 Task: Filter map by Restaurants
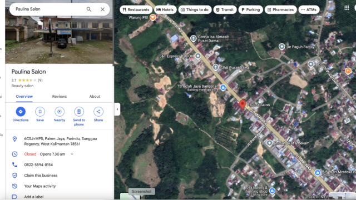(136, 9)
